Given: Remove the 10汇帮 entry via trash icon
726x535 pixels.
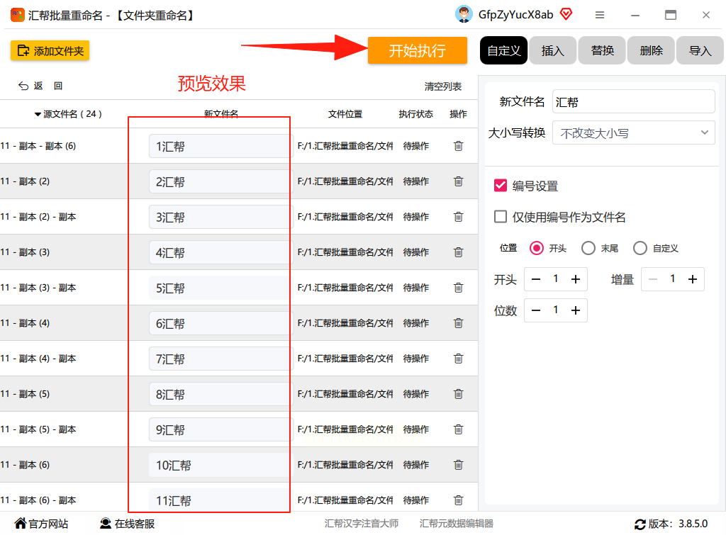Looking at the screenshot, I should pyautogui.click(x=458, y=465).
